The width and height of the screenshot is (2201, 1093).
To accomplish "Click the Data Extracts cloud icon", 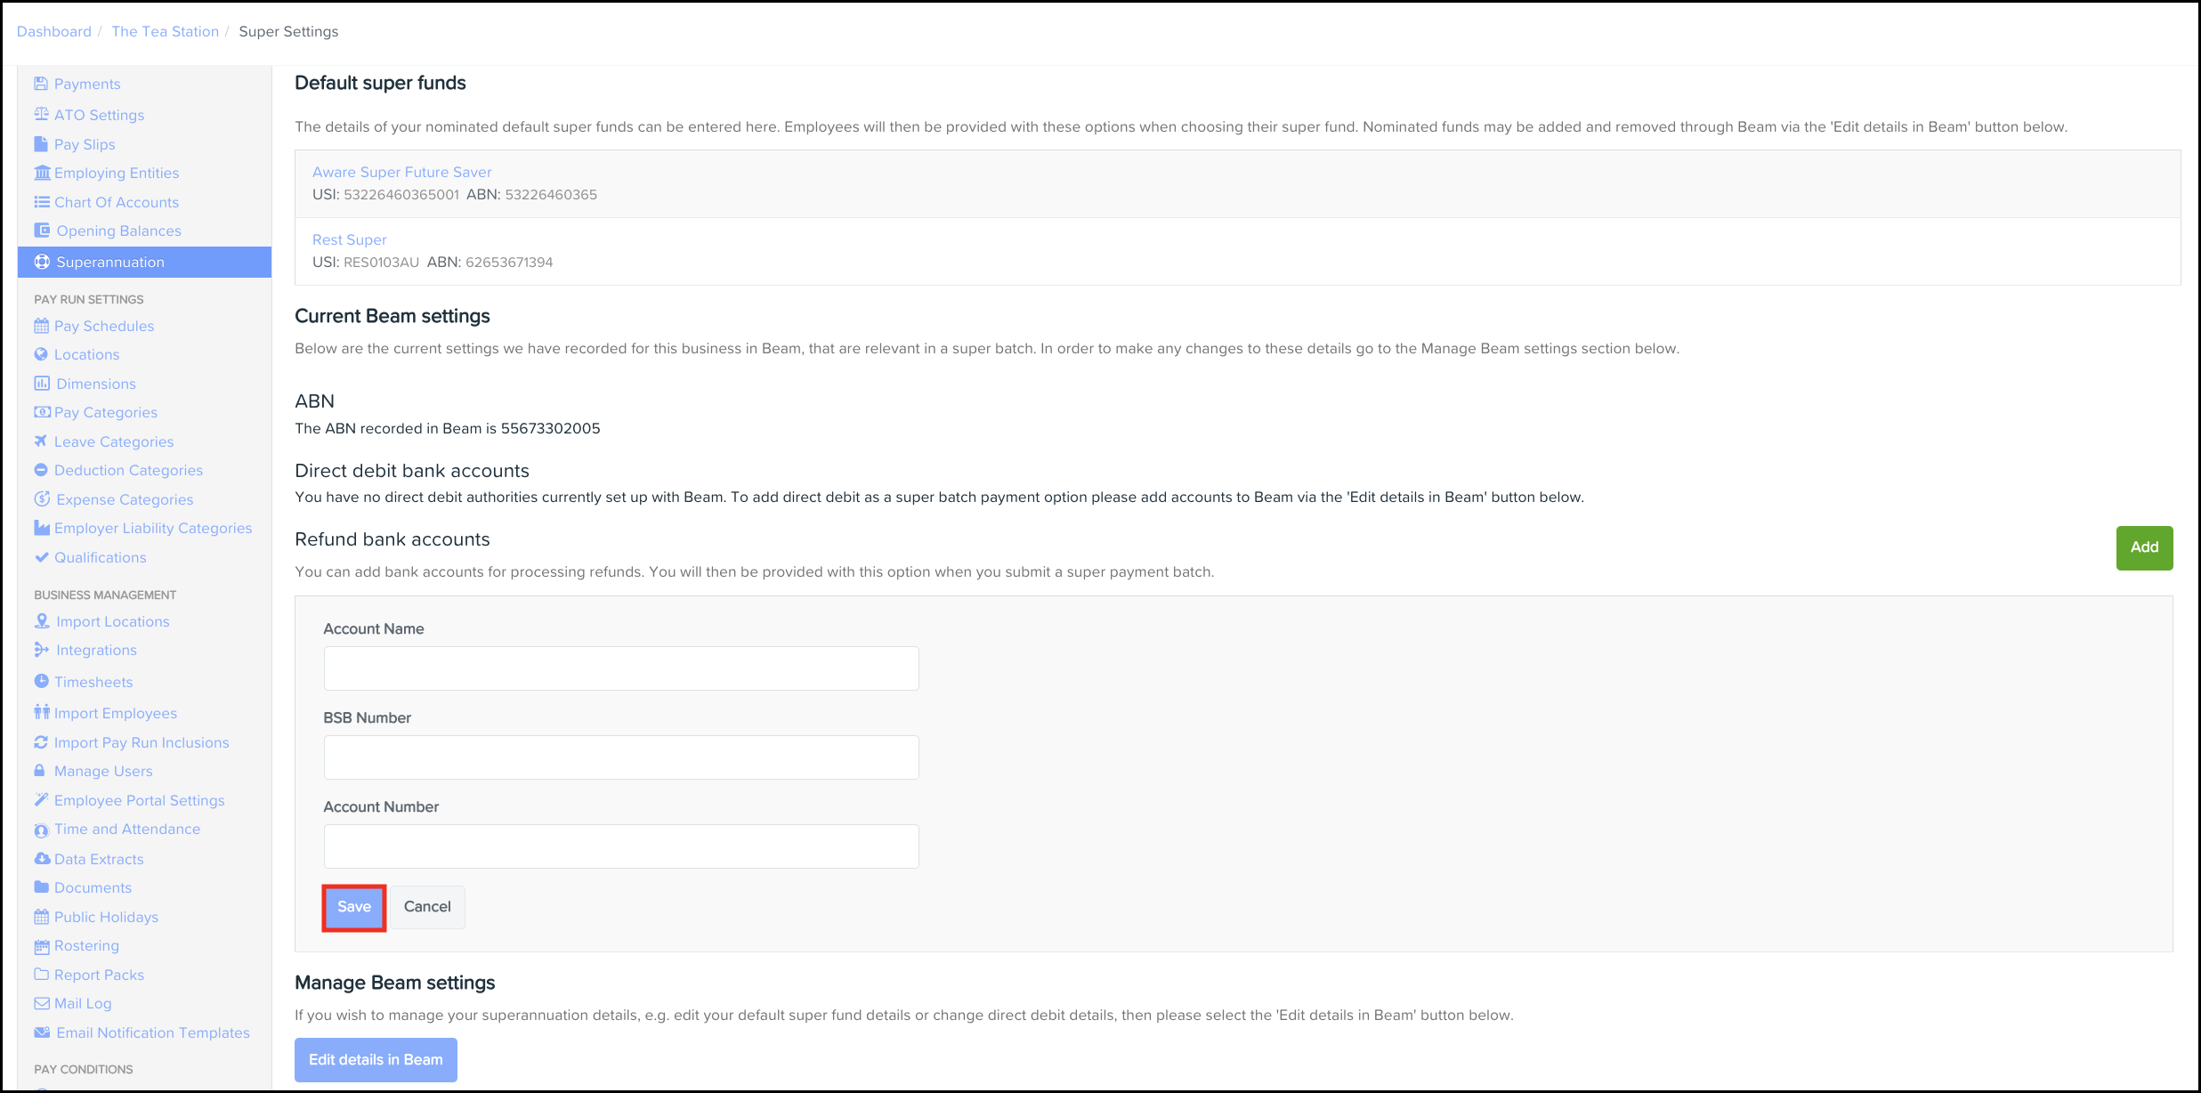I will [x=41, y=859].
